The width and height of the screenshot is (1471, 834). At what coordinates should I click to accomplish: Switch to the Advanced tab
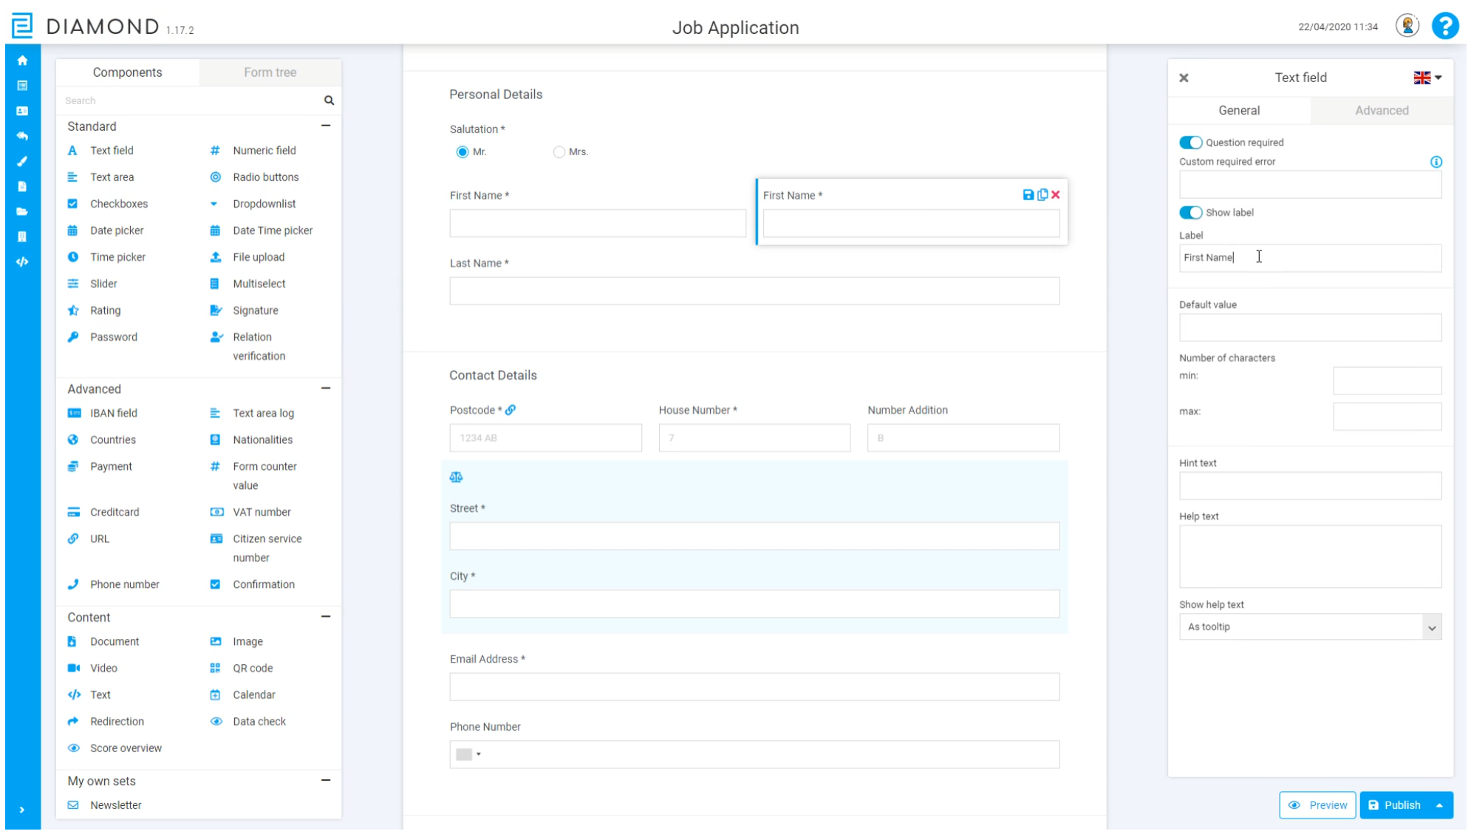click(x=1382, y=110)
